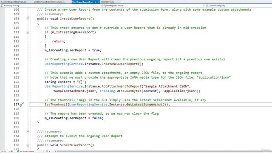Click the CreateNewUserReport call on line 118
The image size is (272, 153).
point(119,64)
